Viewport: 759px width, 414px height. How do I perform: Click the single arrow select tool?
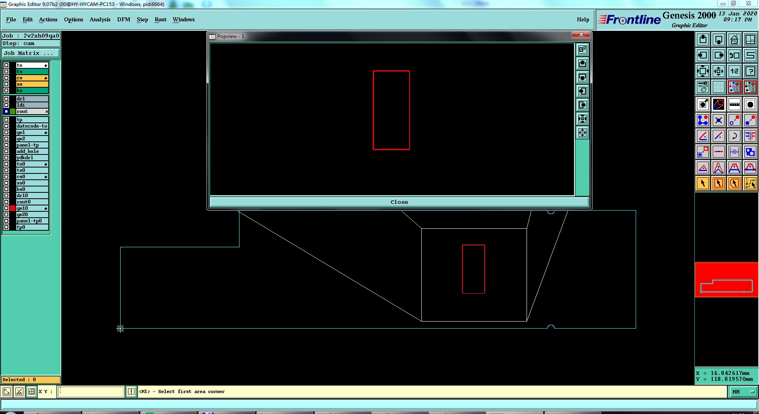[x=703, y=183]
